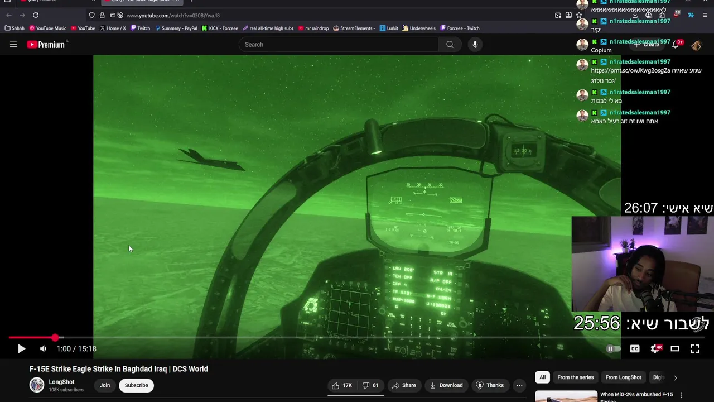This screenshot has width=714, height=402.
Task: Click tracking protection shield icon
Action: (92, 15)
